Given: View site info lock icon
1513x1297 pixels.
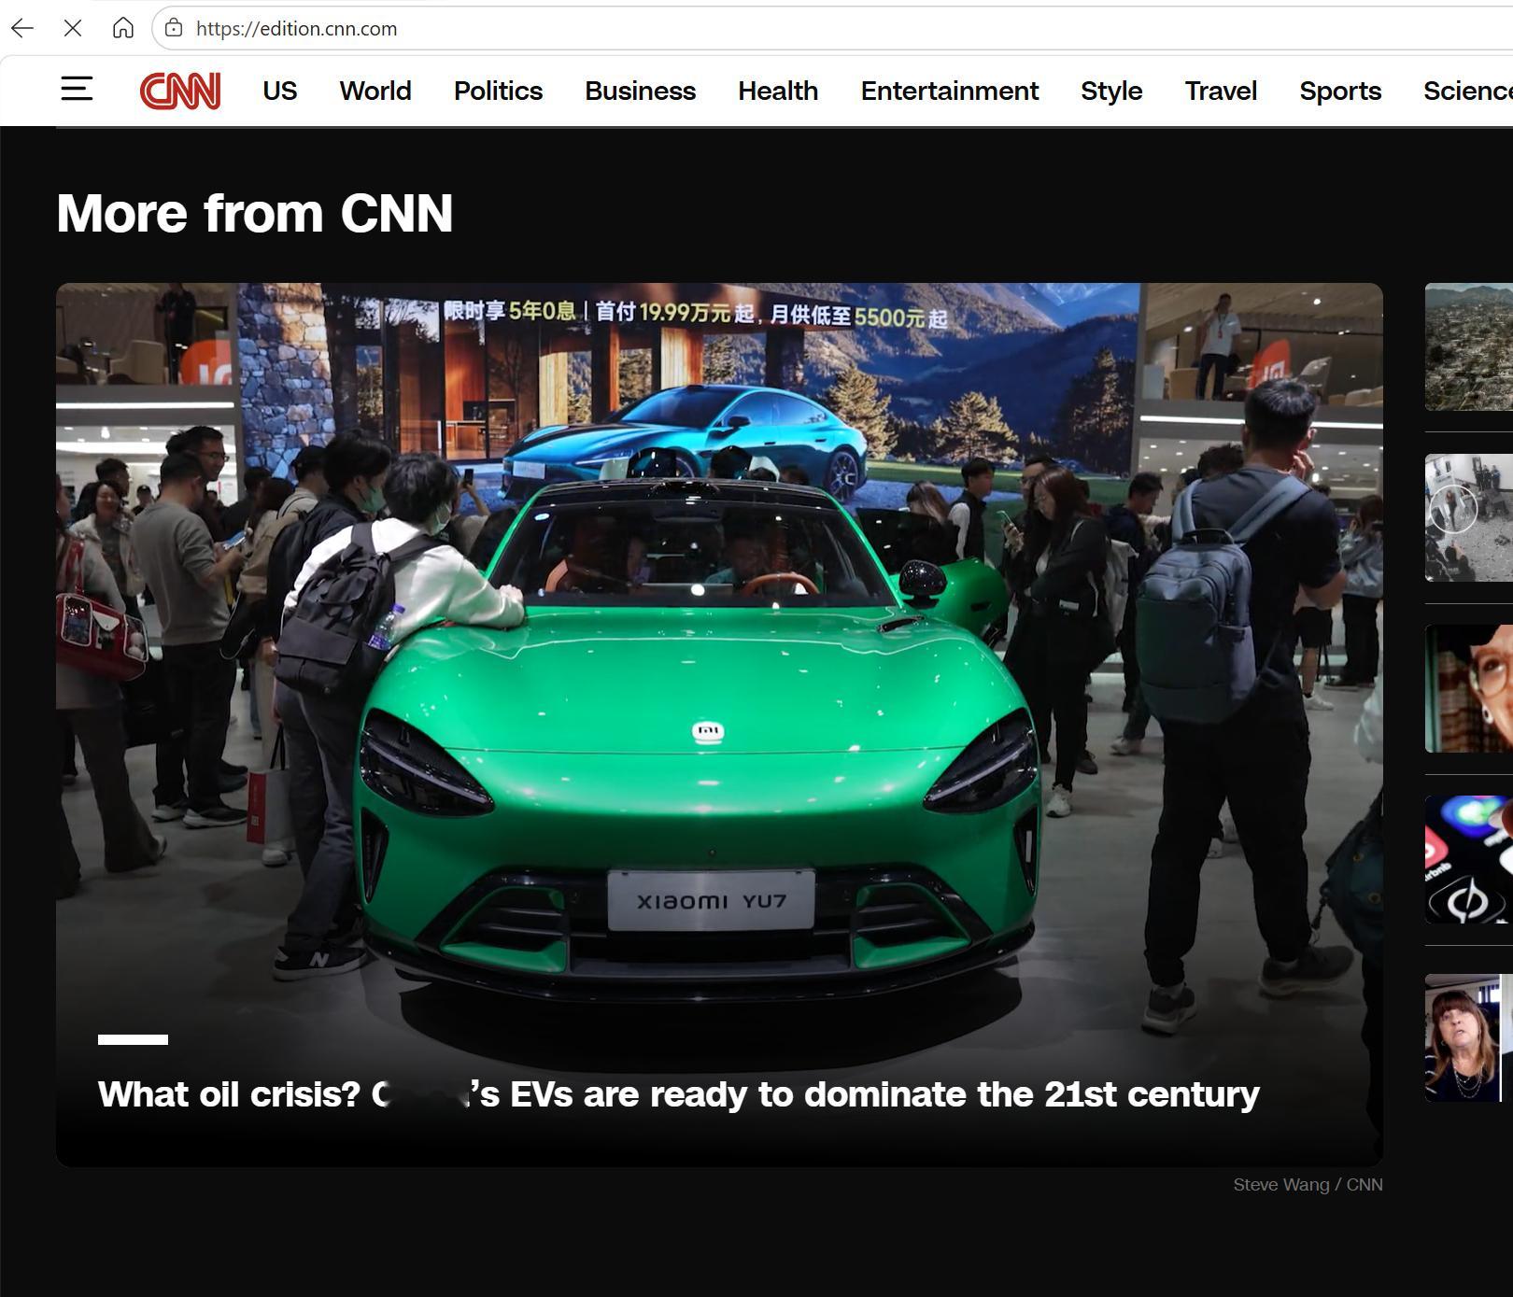Looking at the screenshot, I should point(174,28).
